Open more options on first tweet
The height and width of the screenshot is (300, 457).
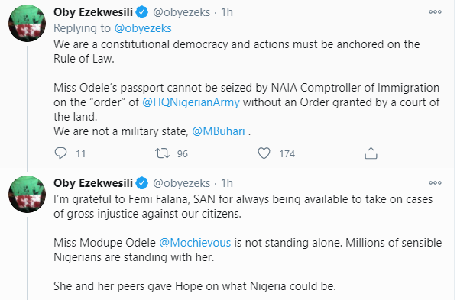click(435, 12)
